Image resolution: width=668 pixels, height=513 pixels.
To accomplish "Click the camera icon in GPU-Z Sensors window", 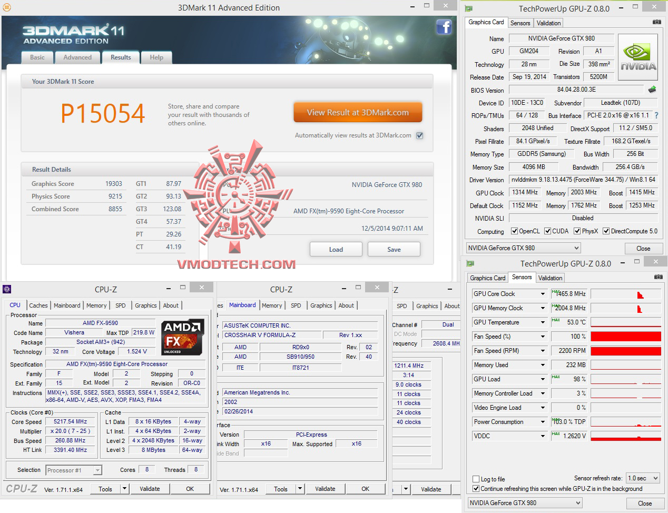I will click(x=658, y=277).
